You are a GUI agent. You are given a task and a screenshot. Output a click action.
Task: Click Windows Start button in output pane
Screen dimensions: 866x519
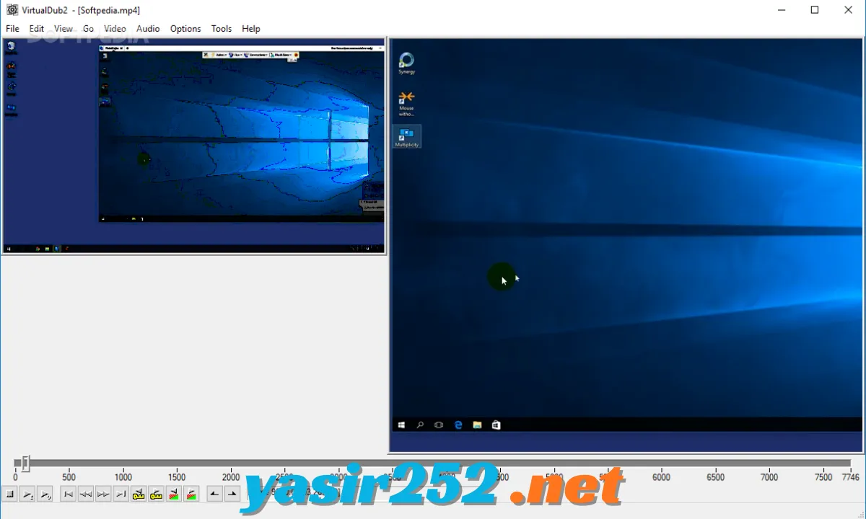[401, 425]
